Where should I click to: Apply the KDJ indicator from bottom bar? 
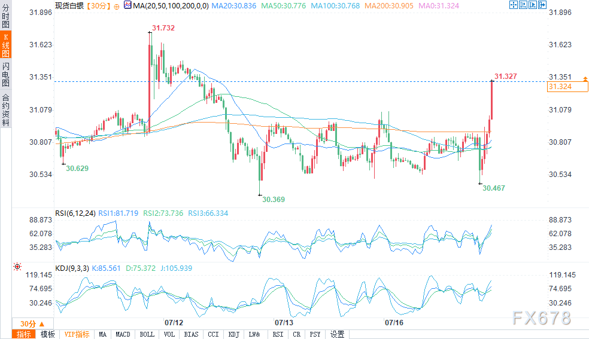pyautogui.click(x=233, y=334)
